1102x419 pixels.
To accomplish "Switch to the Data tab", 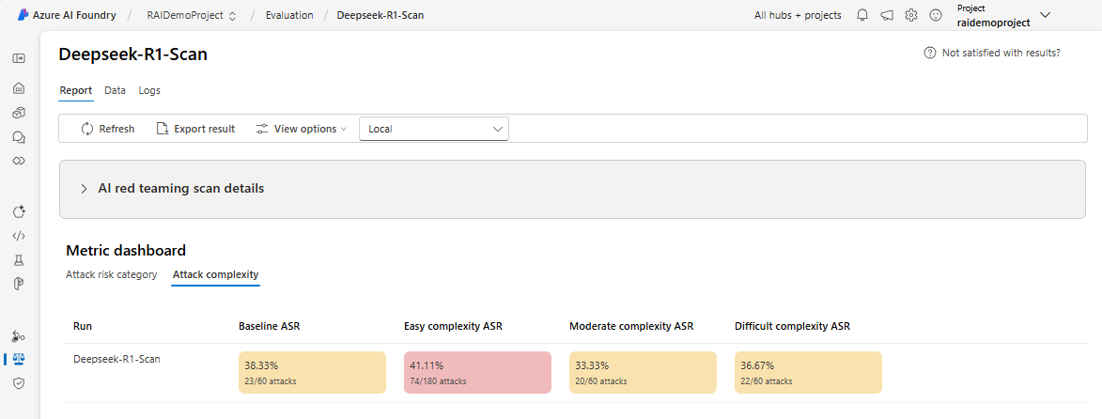I will (115, 91).
